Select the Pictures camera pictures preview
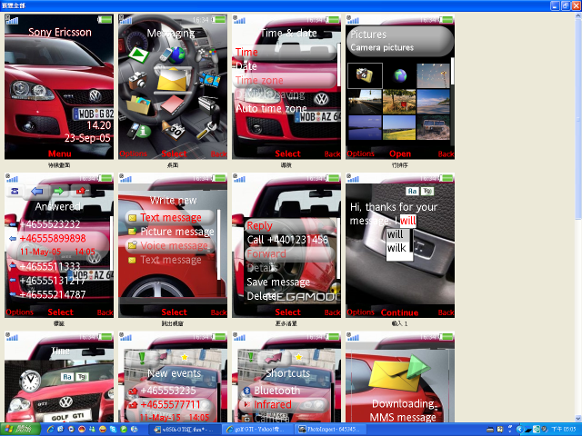The height and width of the screenshot is (436, 582). 400,87
